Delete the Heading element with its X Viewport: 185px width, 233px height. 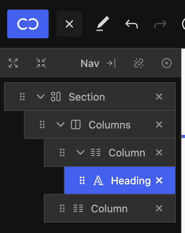coord(159,181)
